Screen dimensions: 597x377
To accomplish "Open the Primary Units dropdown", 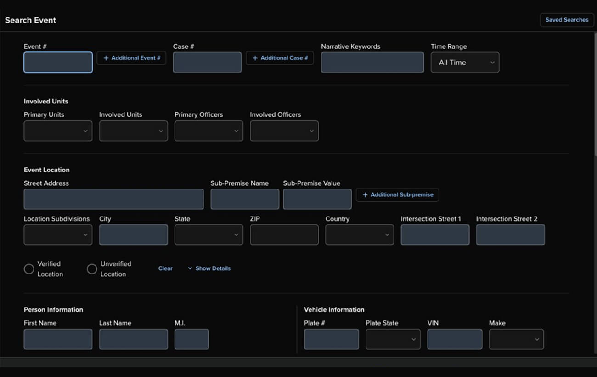I will pos(58,131).
